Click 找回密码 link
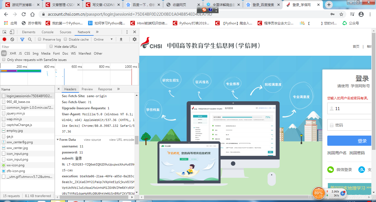The image size is (376, 202). (x=357, y=153)
